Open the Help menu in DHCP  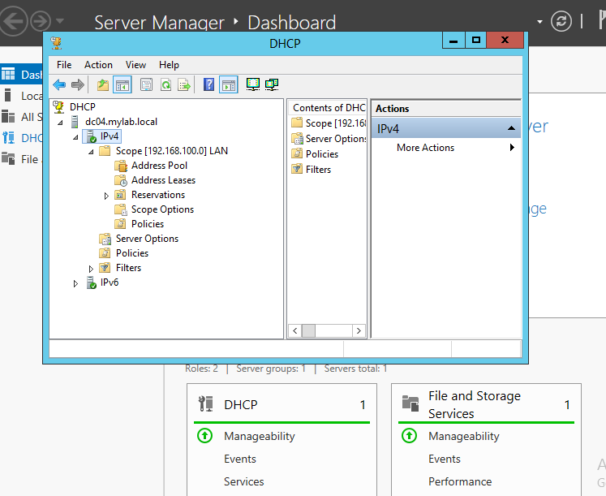point(169,65)
